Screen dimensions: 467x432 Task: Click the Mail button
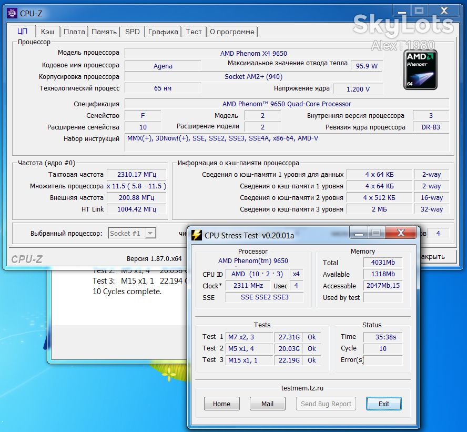[267, 404]
